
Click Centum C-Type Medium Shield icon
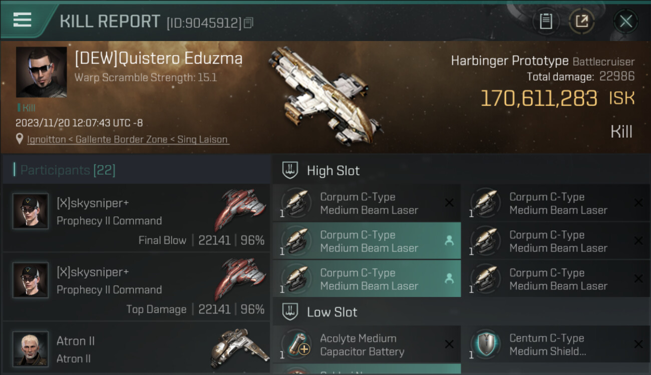(484, 344)
